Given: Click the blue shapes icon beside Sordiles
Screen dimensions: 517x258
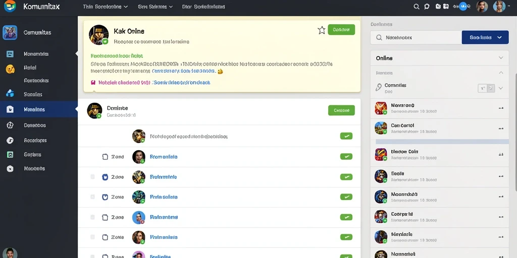Looking at the screenshot, I should [10, 94].
